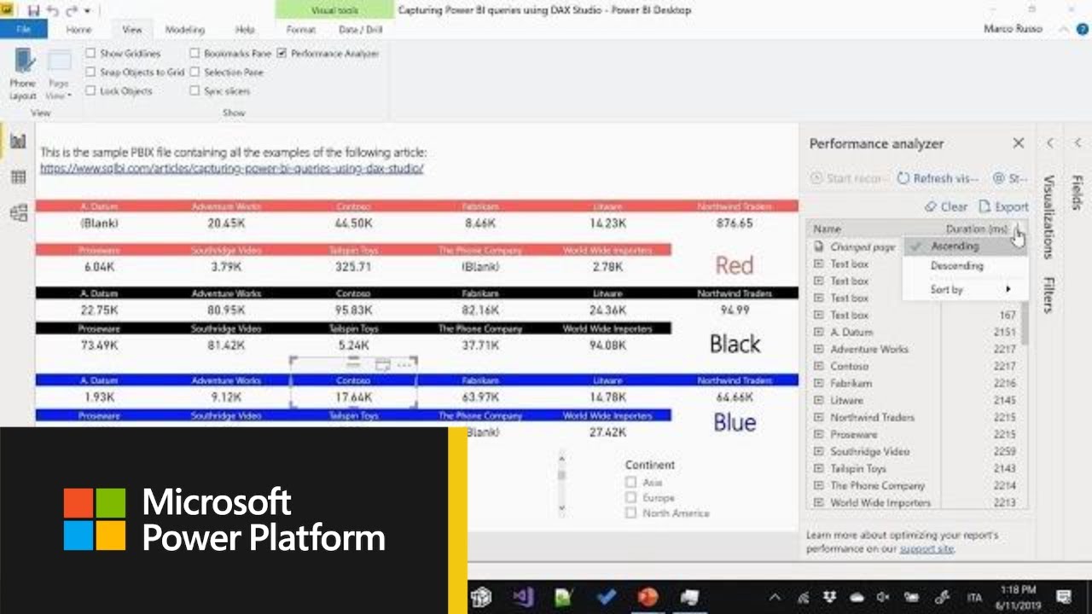Open the support site link

pyautogui.click(x=926, y=548)
